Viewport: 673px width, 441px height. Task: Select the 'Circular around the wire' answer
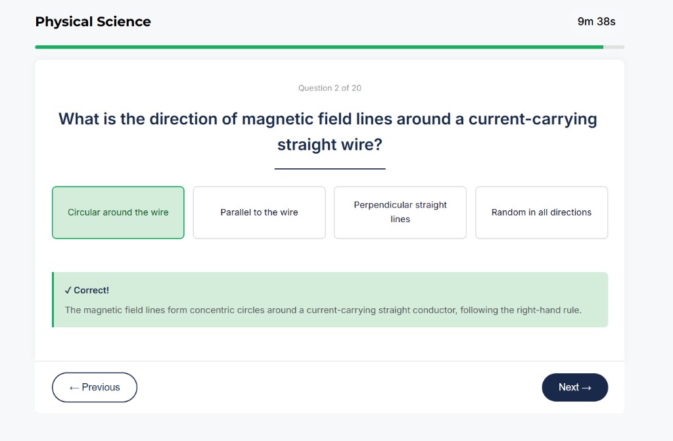[x=118, y=212]
